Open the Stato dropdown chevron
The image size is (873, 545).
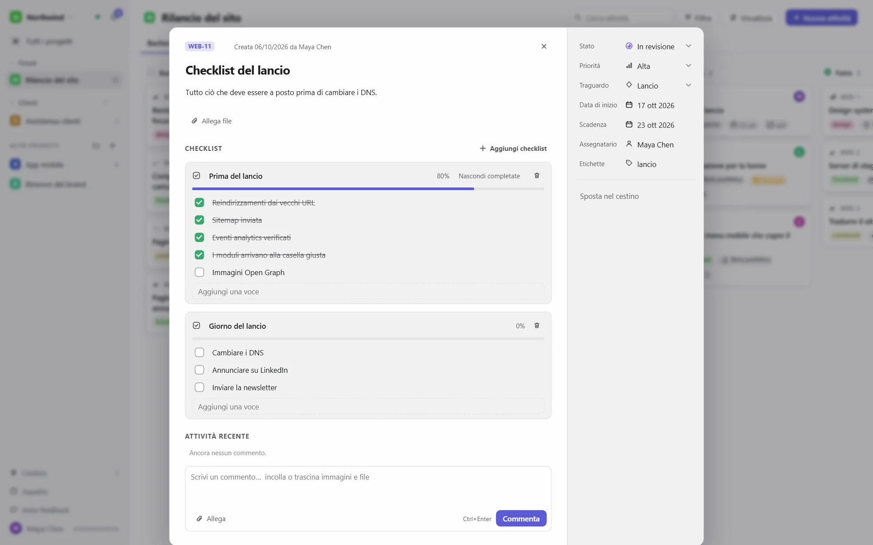tap(688, 46)
